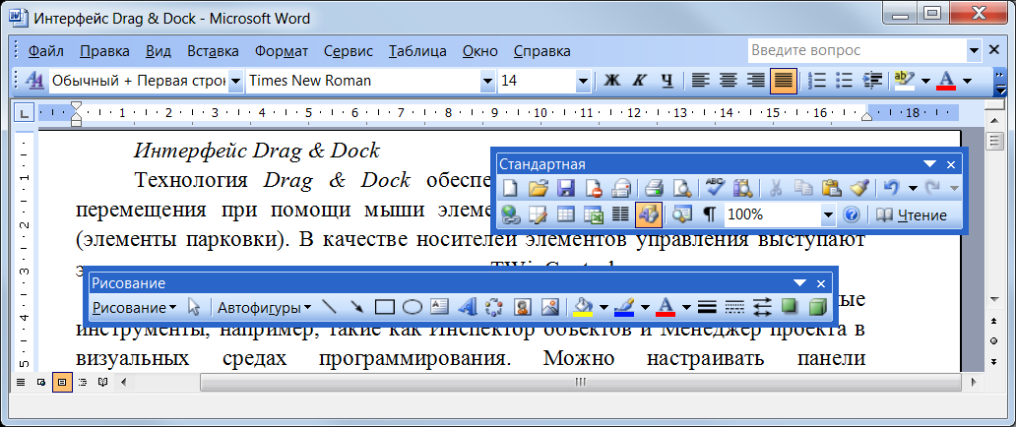The image size is (1016, 427).
Task: Click the Paste clipboard icon
Action: [831, 189]
